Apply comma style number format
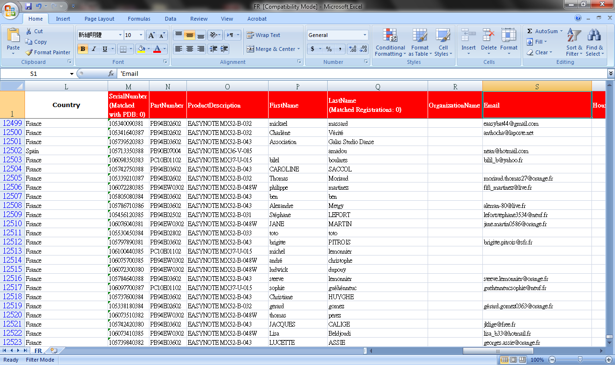 (x=340, y=49)
